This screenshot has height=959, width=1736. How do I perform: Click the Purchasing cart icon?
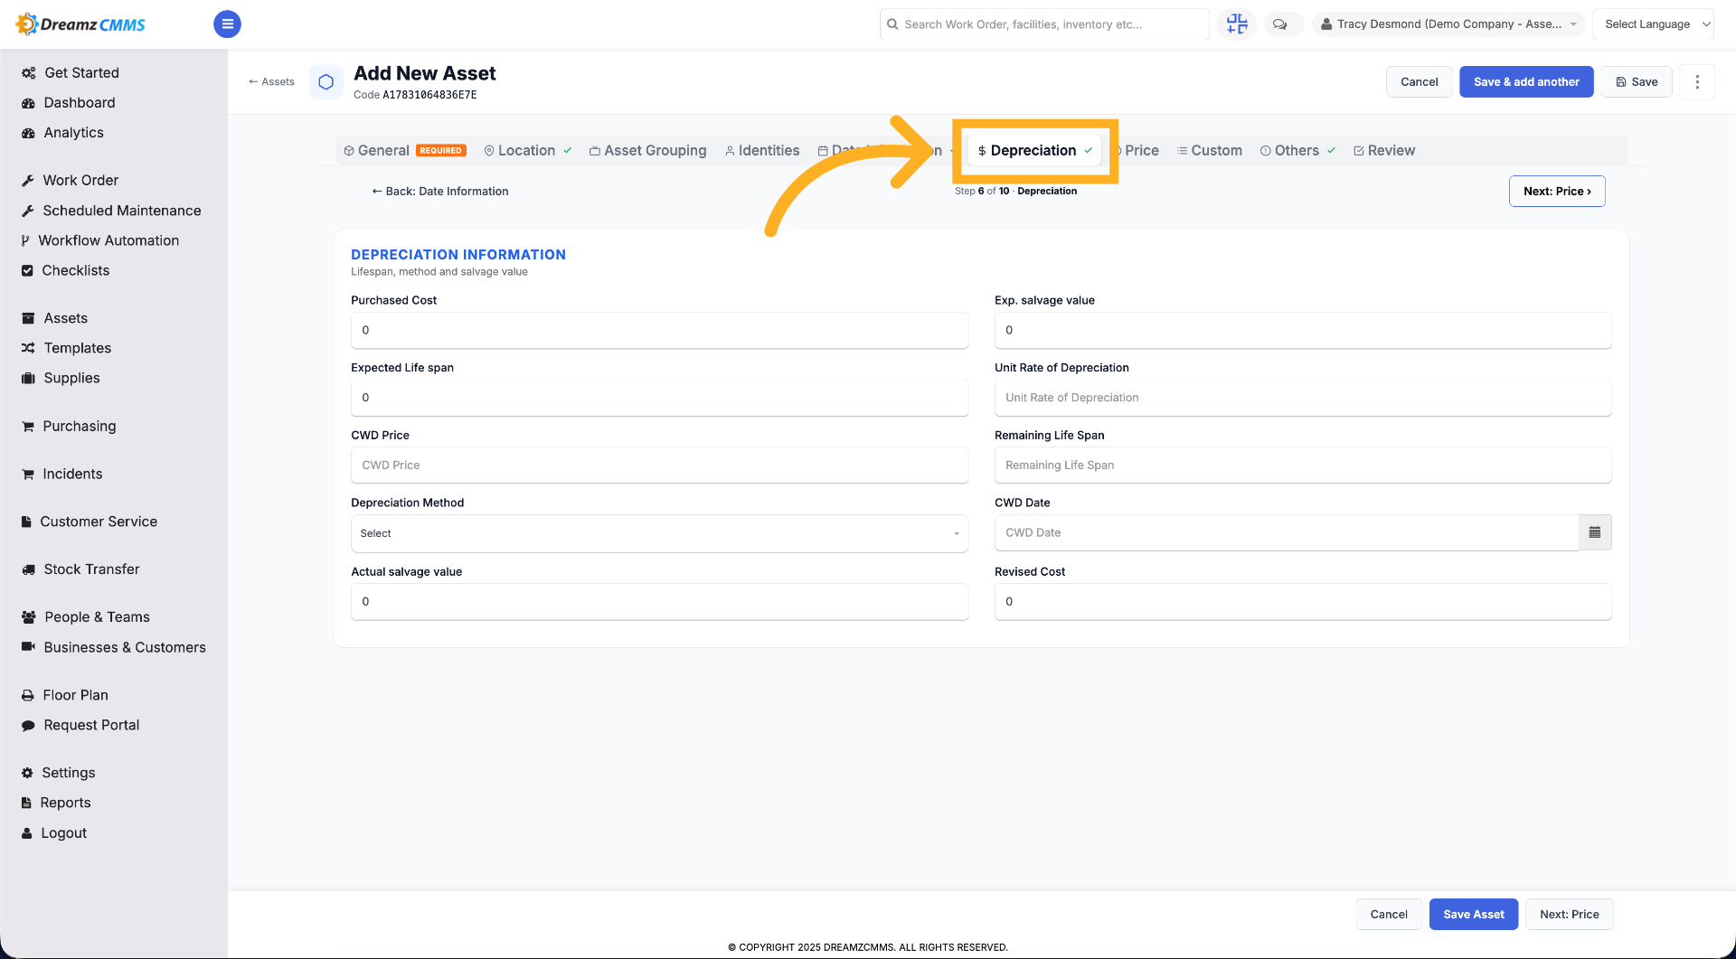pyautogui.click(x=28, y=427)
